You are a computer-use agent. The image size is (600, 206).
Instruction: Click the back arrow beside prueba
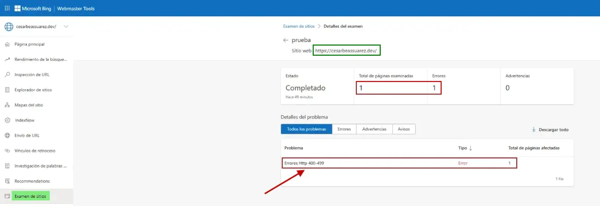pos(285,40)
